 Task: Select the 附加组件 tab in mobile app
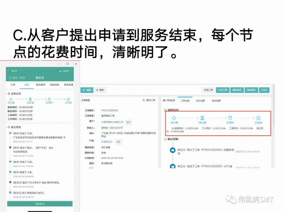[41, 85]
